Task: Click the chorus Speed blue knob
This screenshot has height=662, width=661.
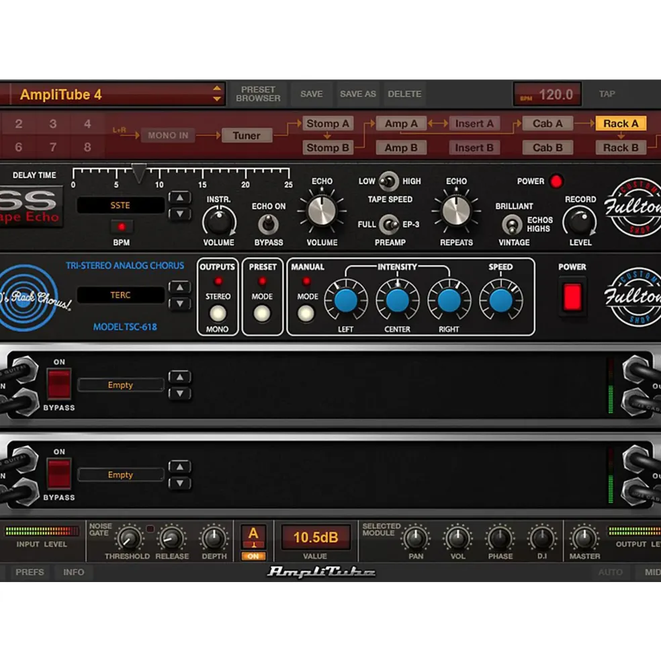Action: point(500,300)
